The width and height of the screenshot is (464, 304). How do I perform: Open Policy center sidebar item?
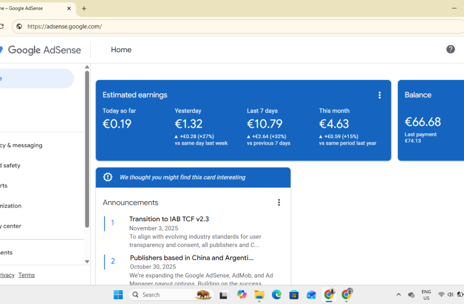(11, 226)
